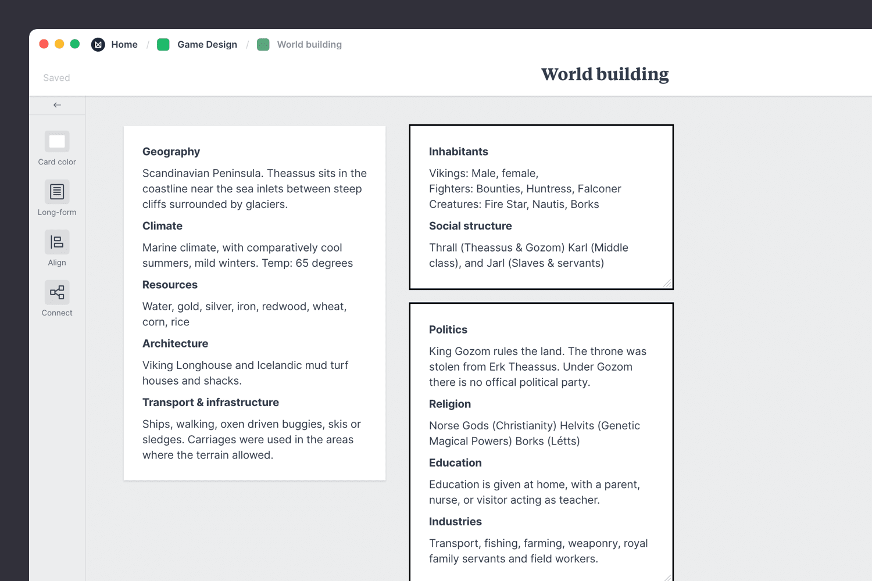This screenshot has height=581, width=872.
Task: Click the Home app logo in the breadcrumb
Action: tap(98, 44)
